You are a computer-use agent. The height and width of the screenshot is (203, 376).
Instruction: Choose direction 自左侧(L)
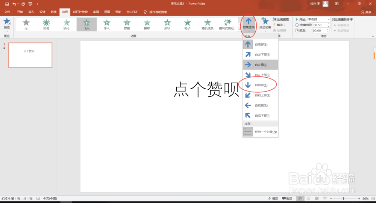pos(261,65)
